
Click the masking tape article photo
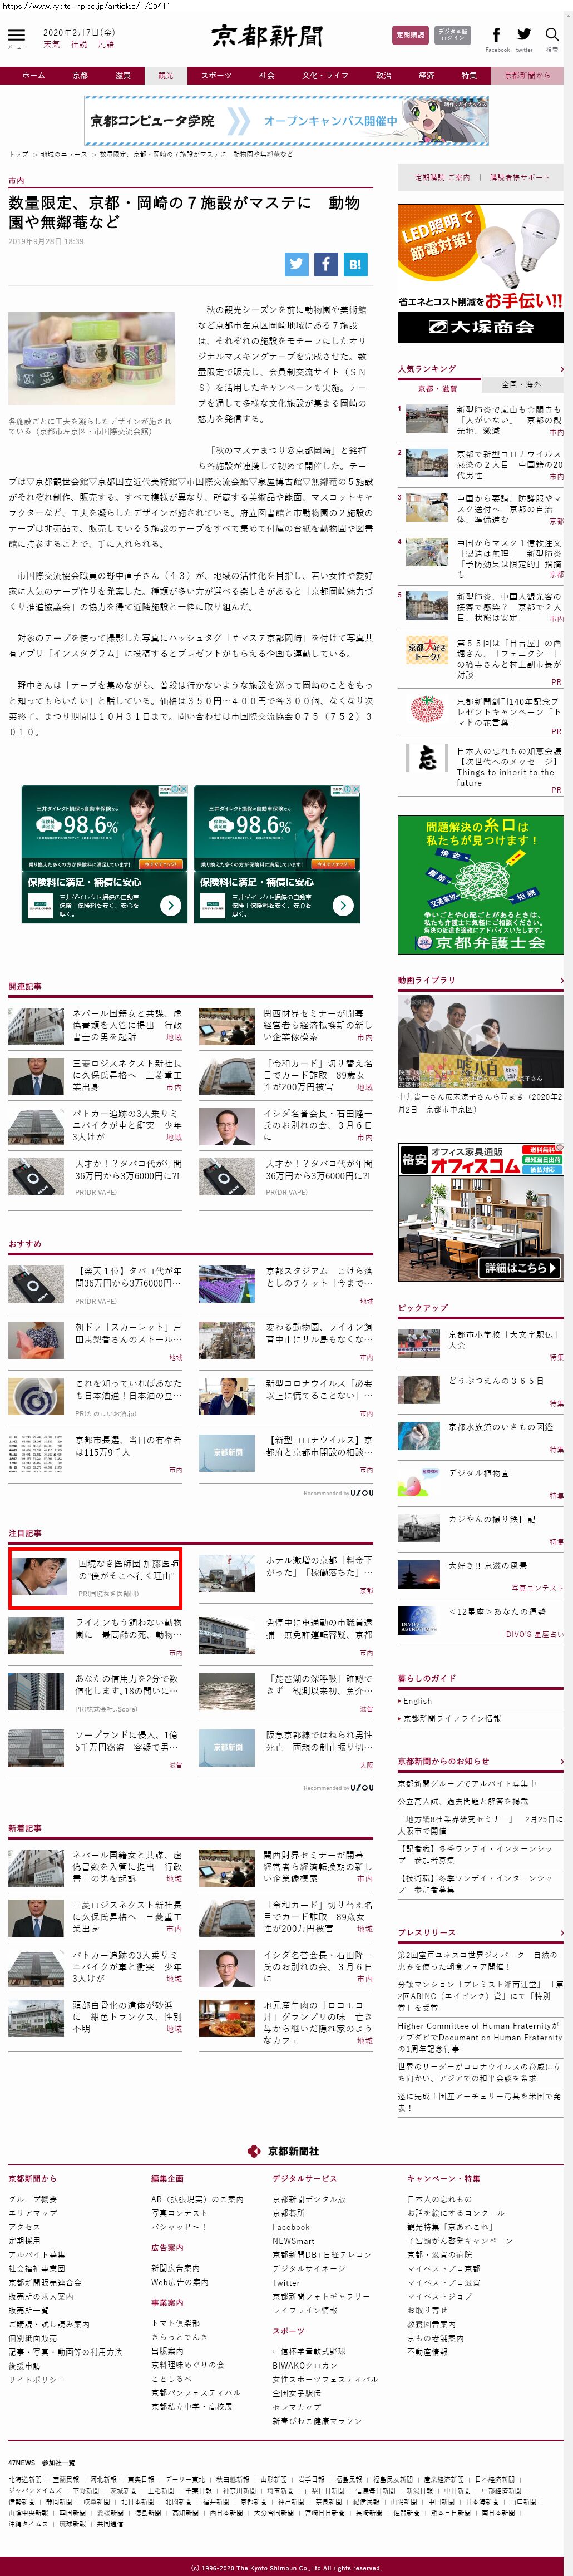click(91, 358)
